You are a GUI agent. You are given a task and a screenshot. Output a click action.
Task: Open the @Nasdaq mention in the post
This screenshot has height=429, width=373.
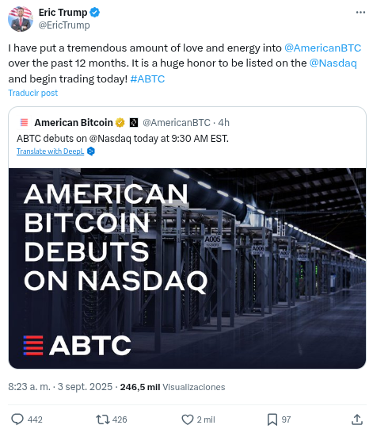(333, 63)
